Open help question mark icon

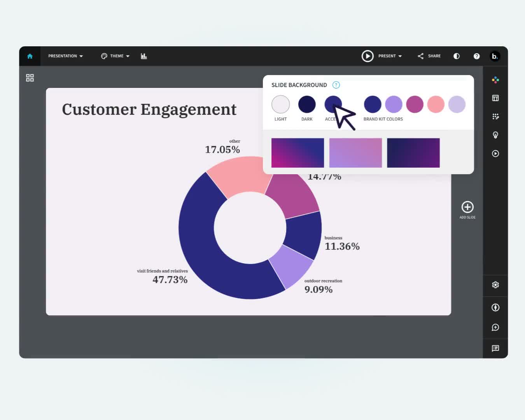476,56
